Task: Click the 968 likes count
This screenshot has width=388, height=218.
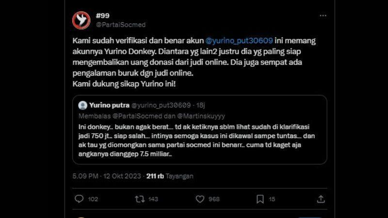Action: click(214, 199)
